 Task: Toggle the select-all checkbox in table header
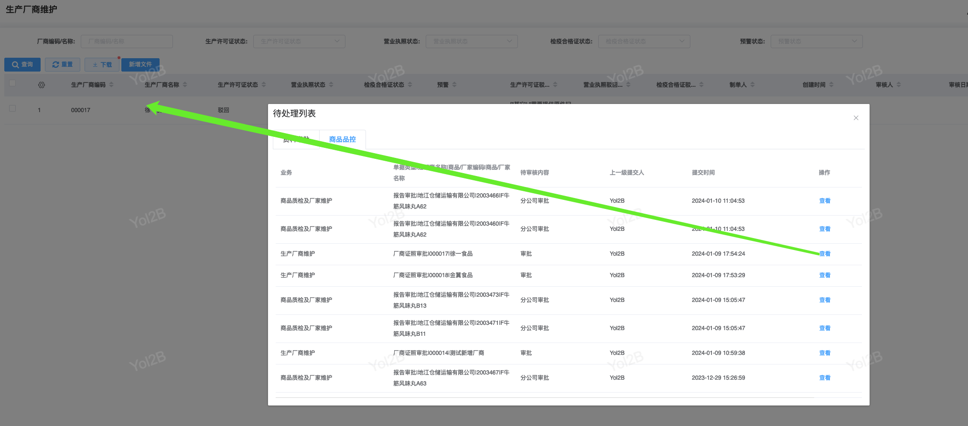12,83
